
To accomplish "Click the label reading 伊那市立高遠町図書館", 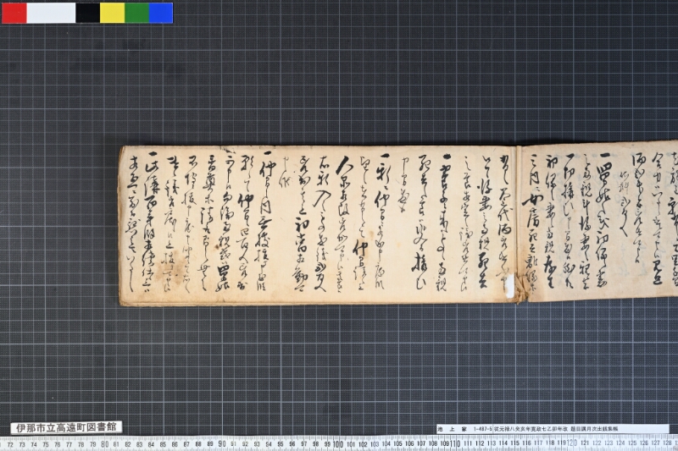I will (66, 427).
